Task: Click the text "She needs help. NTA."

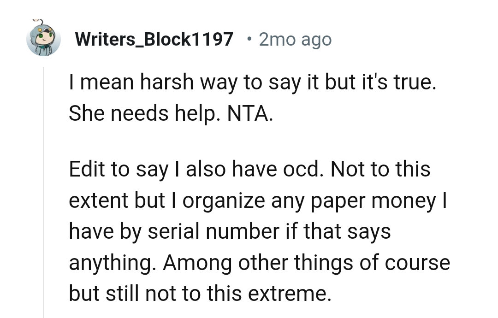Action: click(x=171, y=114)
